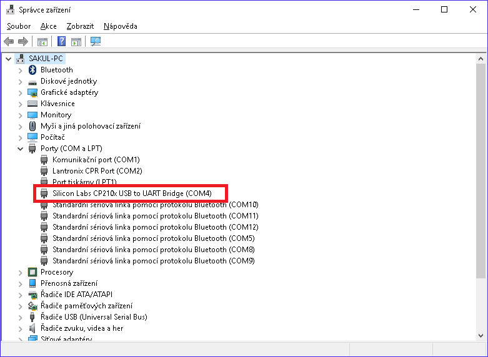488x357 pixels.
Task: Close the Správce zařízení window
Action: pos(473,9)
